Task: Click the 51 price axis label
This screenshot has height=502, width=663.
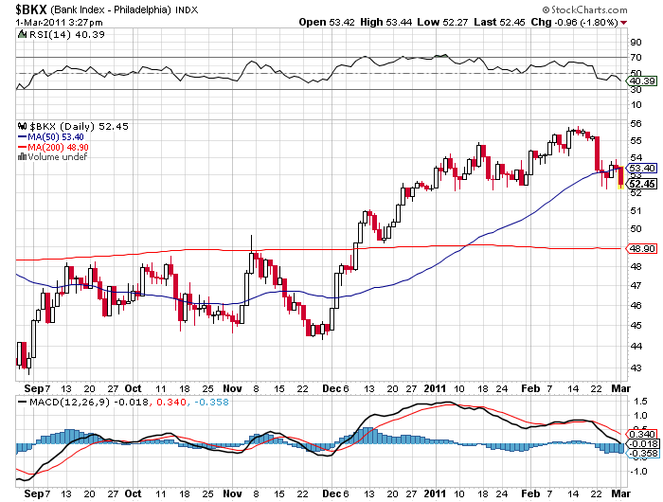Action: 636,210
